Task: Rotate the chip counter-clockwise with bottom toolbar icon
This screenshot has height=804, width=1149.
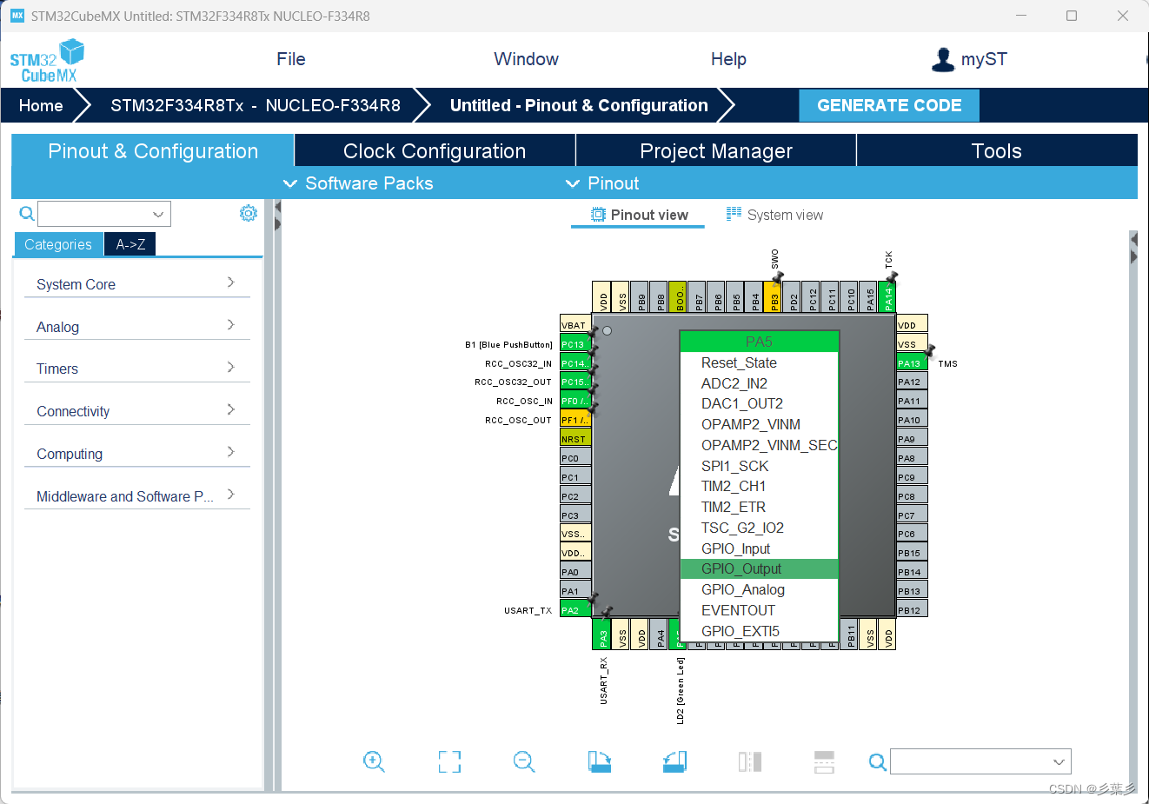Action: pos(674,762)
